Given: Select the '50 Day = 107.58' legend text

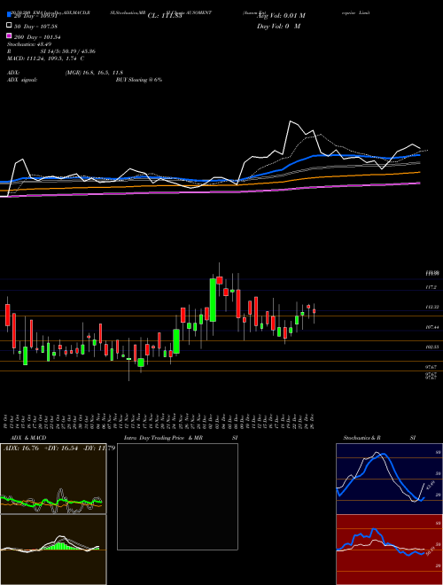Looking at the screenshot, I should (36, 27).
